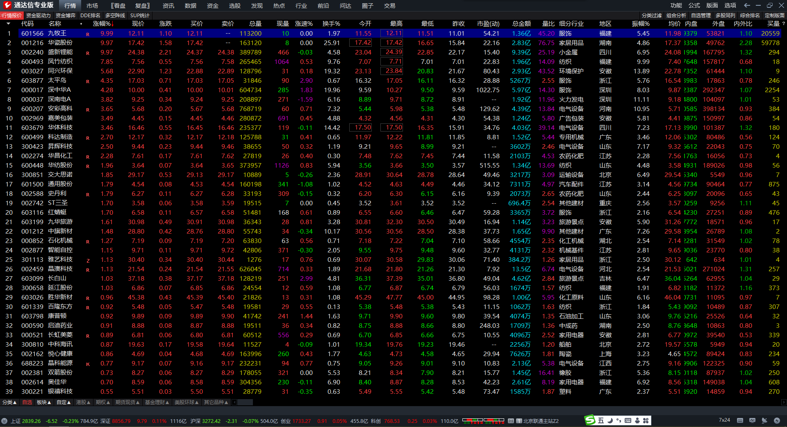
Task: Open the Sogou soft keyboard icon
Action: (x=628, y=420)
